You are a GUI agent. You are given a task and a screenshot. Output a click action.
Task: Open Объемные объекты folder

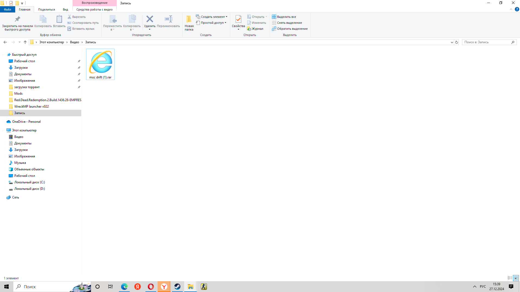tap(29, 169)
